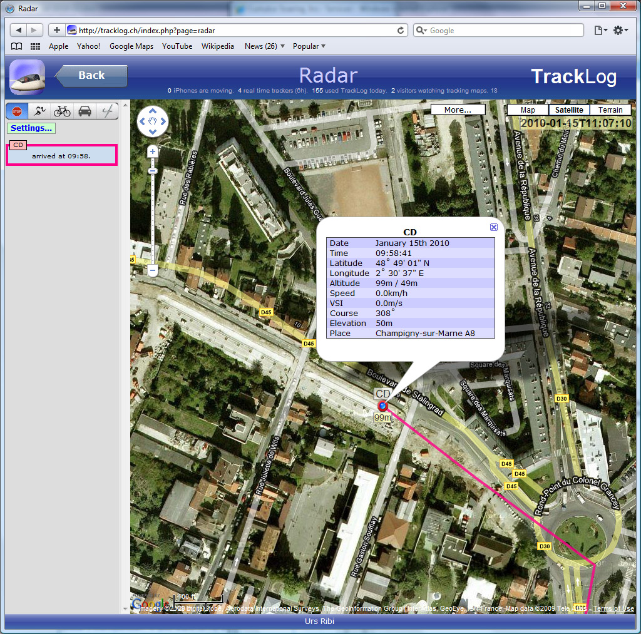The image size is (641, 634).
Task: Open the Google Maps bookmark
Action: [x=131, y=46]
